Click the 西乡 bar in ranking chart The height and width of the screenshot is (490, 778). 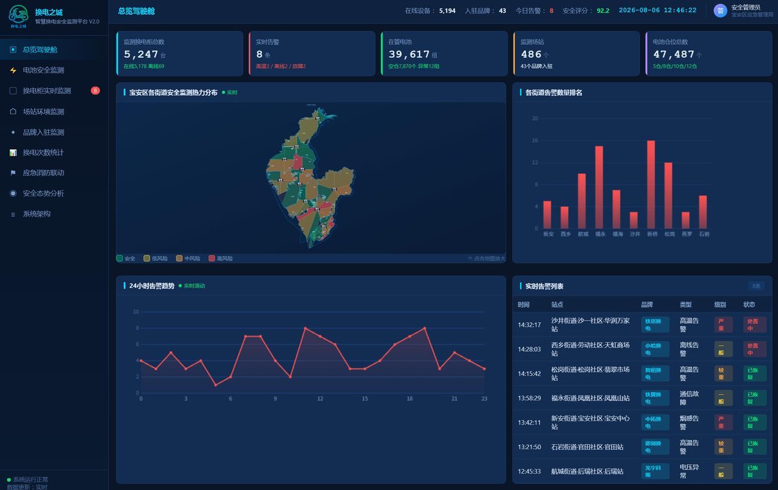[565, 217]
